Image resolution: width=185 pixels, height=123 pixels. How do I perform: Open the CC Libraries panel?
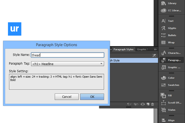click(x=171, y=11)
